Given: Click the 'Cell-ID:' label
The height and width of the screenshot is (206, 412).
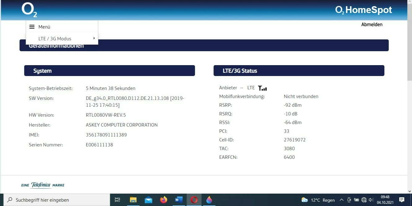Looking at the screenshot, I should 227,140.
